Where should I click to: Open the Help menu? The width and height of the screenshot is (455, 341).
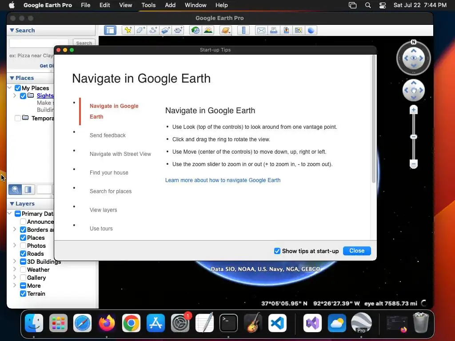coord(221,5)
